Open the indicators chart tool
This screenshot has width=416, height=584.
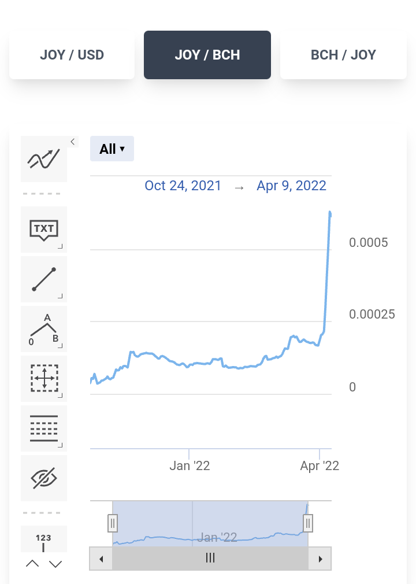[x=44, y=159]
